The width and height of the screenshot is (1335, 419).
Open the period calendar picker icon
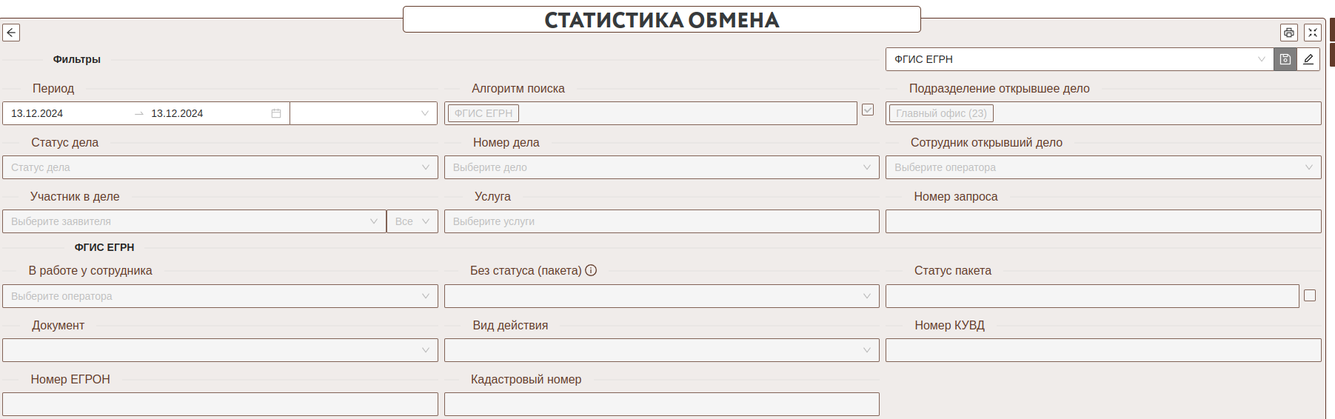pyautogui.click(x=276, y=113)
